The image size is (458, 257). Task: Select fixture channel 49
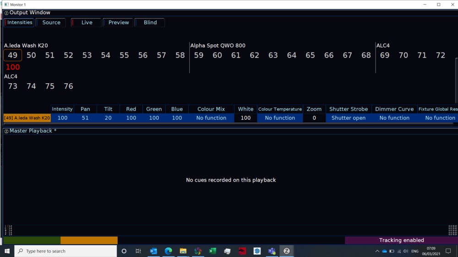(12, 55)
